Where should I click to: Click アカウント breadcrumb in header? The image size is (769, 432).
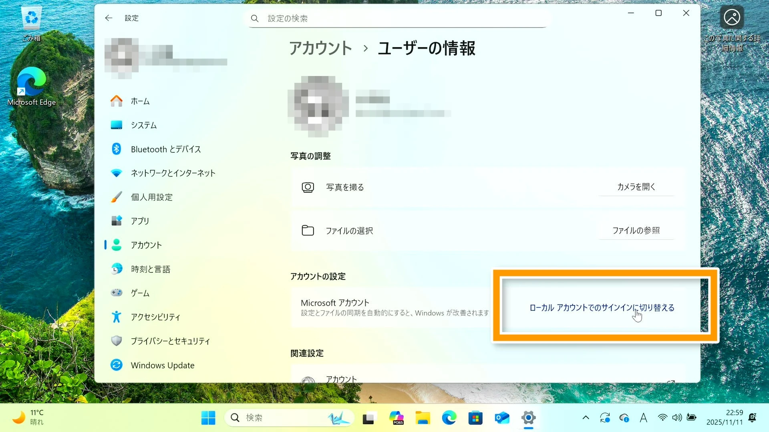(x=320, y=48)
